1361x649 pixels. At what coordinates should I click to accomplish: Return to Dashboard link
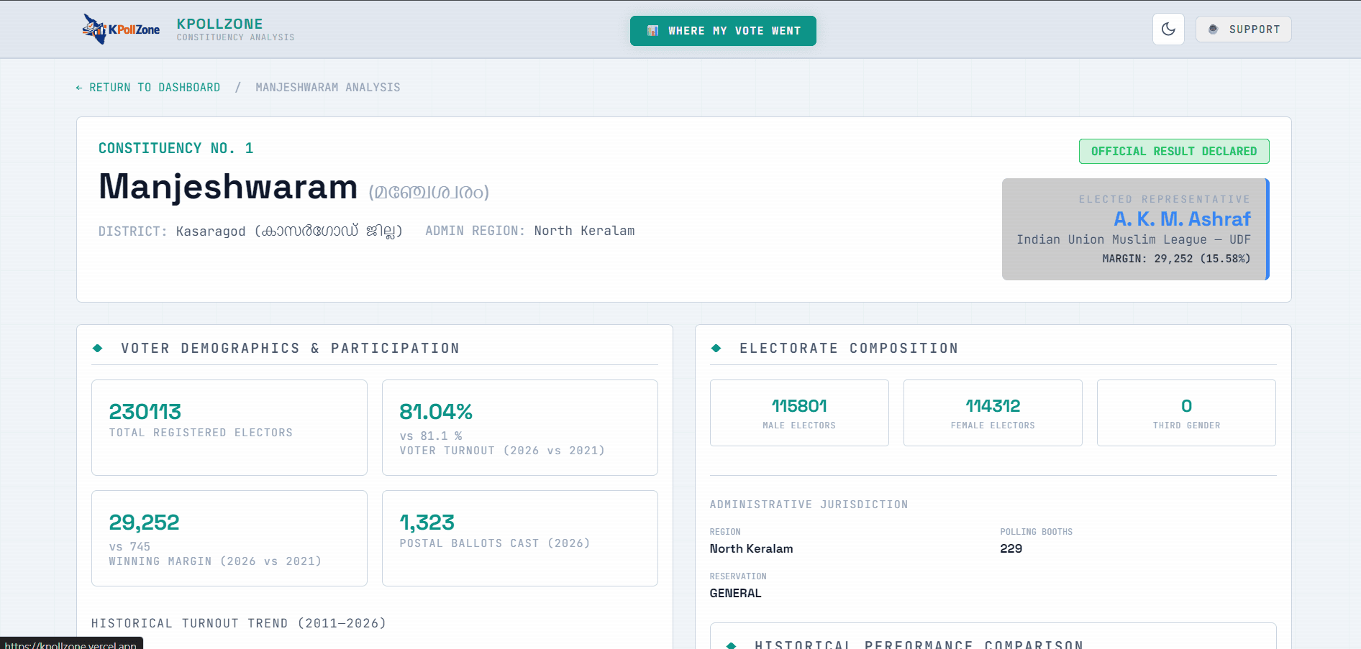pyautogui.click(x=148, y=88)
